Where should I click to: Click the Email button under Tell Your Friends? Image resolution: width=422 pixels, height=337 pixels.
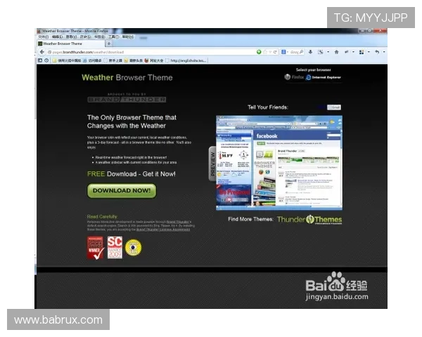[335, 107]
